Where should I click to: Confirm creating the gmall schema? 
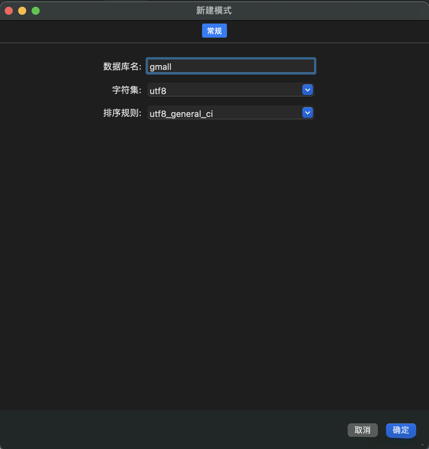pyautogui.click(x=401, y=431)
